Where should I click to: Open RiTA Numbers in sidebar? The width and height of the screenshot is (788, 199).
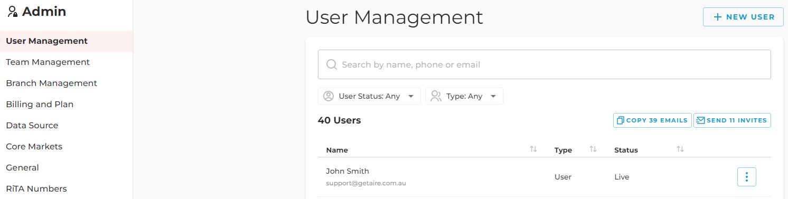[66, 189]
